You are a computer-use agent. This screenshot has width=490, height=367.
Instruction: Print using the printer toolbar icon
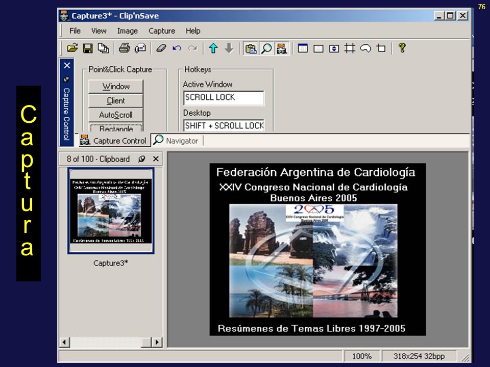(x=125, y=48)
